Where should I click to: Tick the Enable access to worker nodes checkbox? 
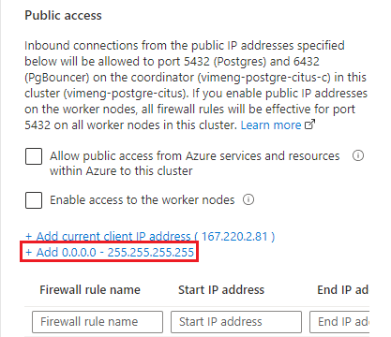coord(34,200)
